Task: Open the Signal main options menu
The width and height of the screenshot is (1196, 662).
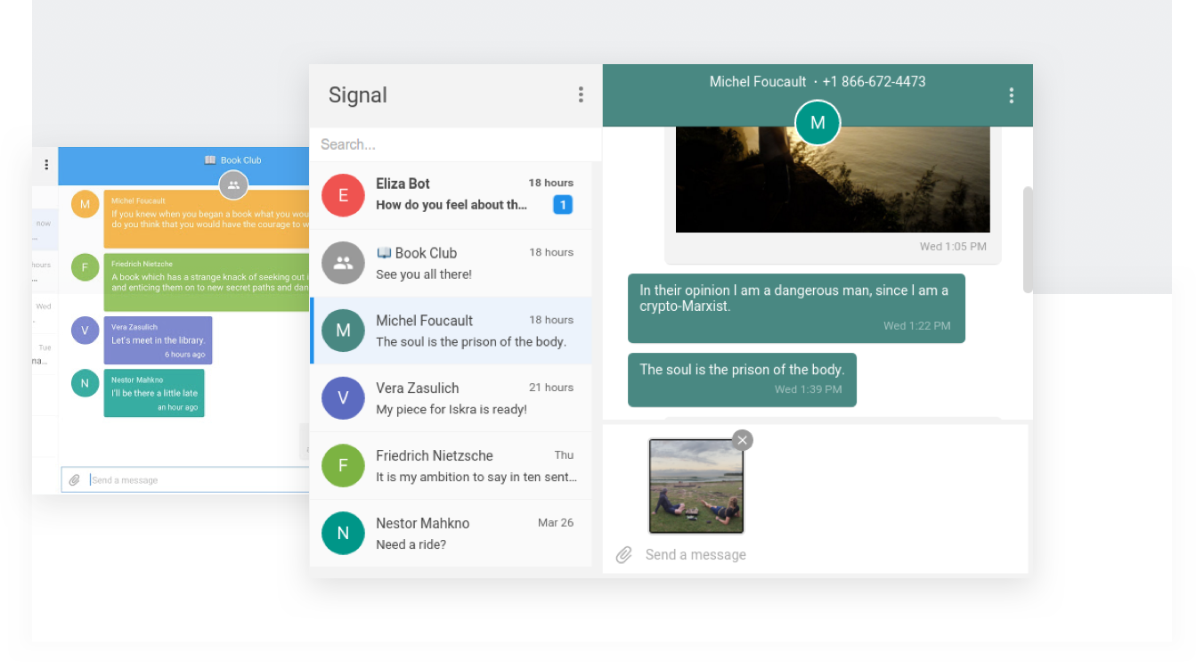Action: click(581, 94)
